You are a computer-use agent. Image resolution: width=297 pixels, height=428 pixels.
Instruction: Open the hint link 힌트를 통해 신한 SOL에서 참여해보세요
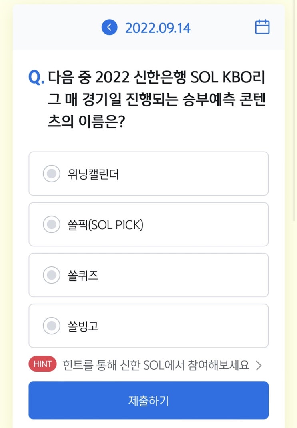156,365
